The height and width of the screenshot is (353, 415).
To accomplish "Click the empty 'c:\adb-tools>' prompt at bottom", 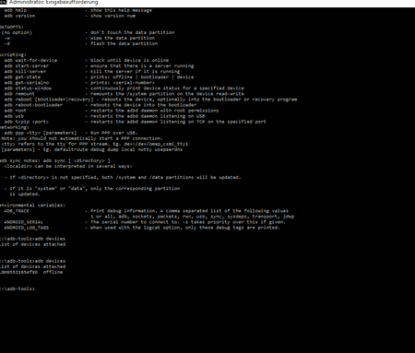I will coord(18,288).
